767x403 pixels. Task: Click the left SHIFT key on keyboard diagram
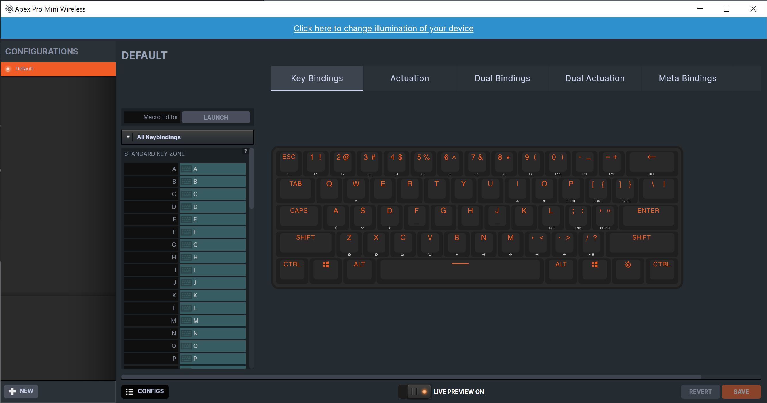pos(305,244)
